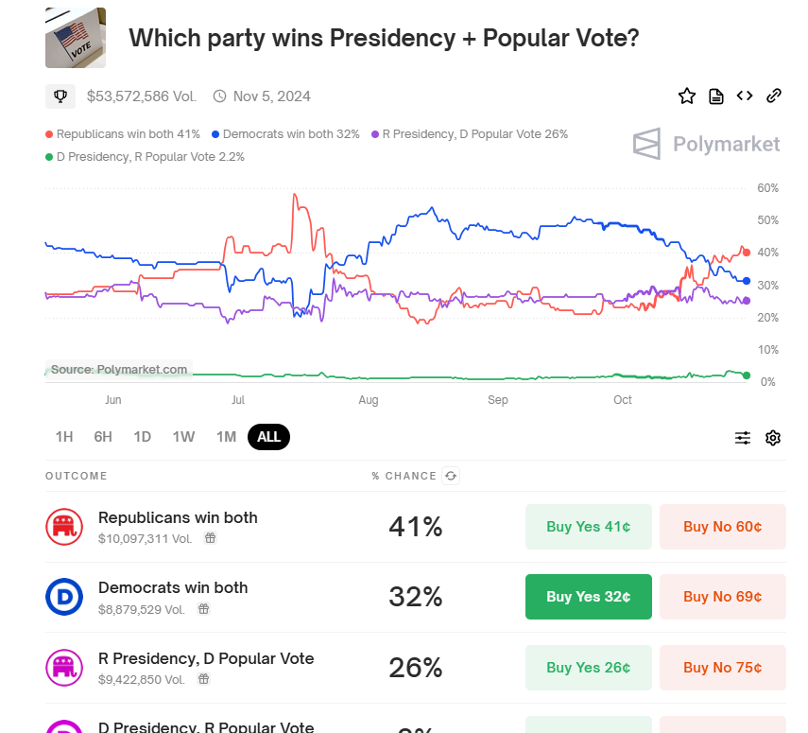This screenshot has height=733, width=808.
Task: Click the vote market thumbnail image
Action: pos(76,38)
